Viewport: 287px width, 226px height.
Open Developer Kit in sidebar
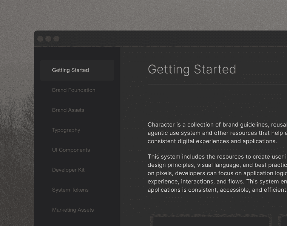(68, 170)
